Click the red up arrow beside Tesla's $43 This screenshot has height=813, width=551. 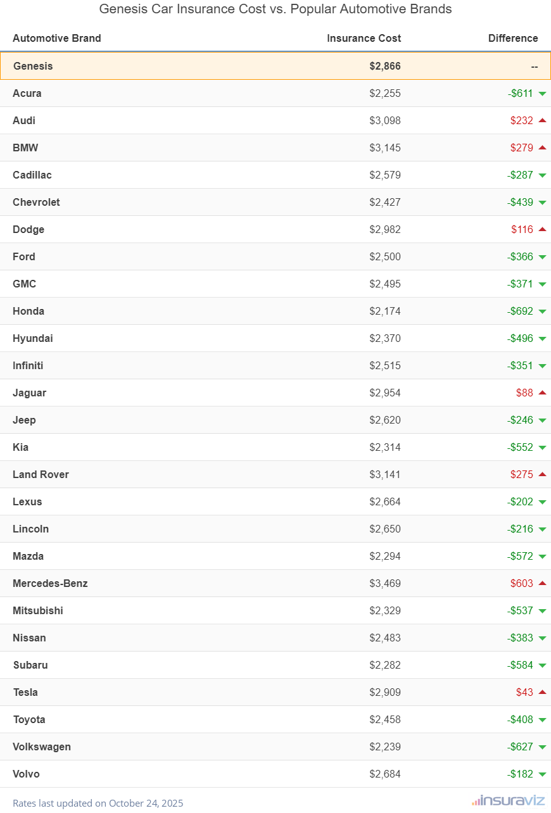click(x=542, y=692)
